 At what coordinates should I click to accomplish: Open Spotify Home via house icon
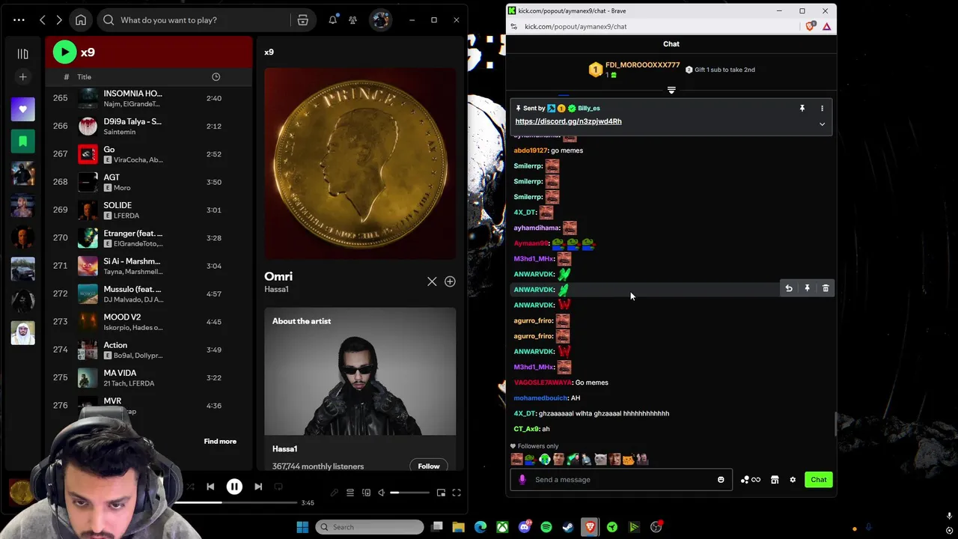(81, 20)
